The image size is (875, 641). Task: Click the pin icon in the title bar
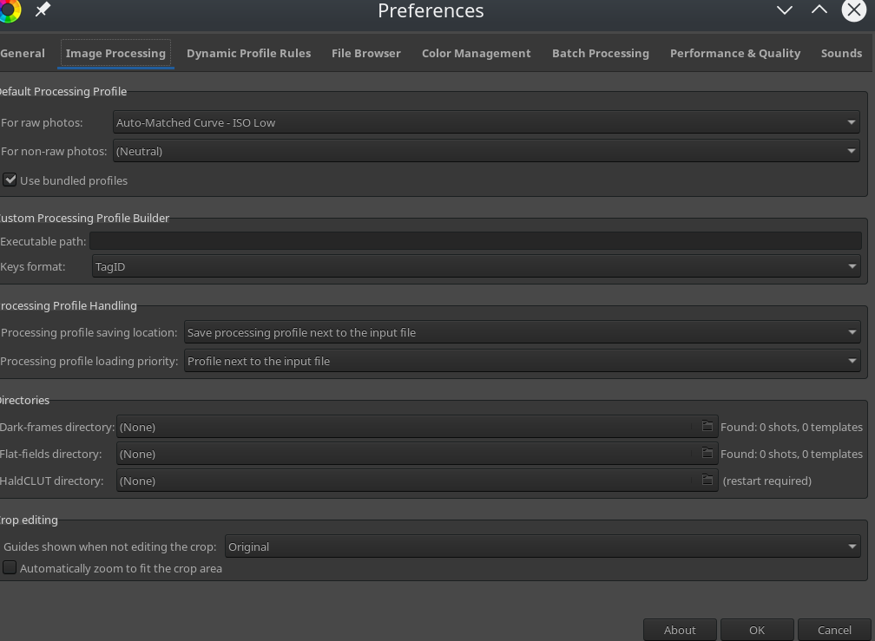click(x=41, y=10)
